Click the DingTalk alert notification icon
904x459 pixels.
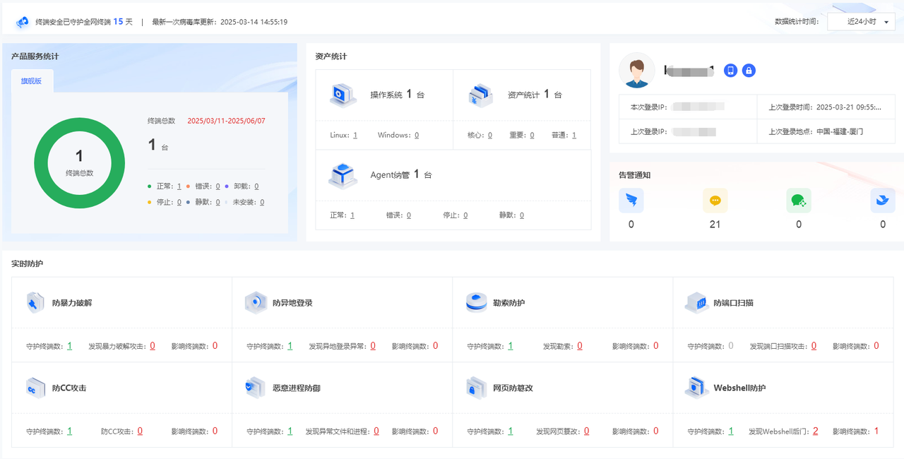click(x=631, y=200)
